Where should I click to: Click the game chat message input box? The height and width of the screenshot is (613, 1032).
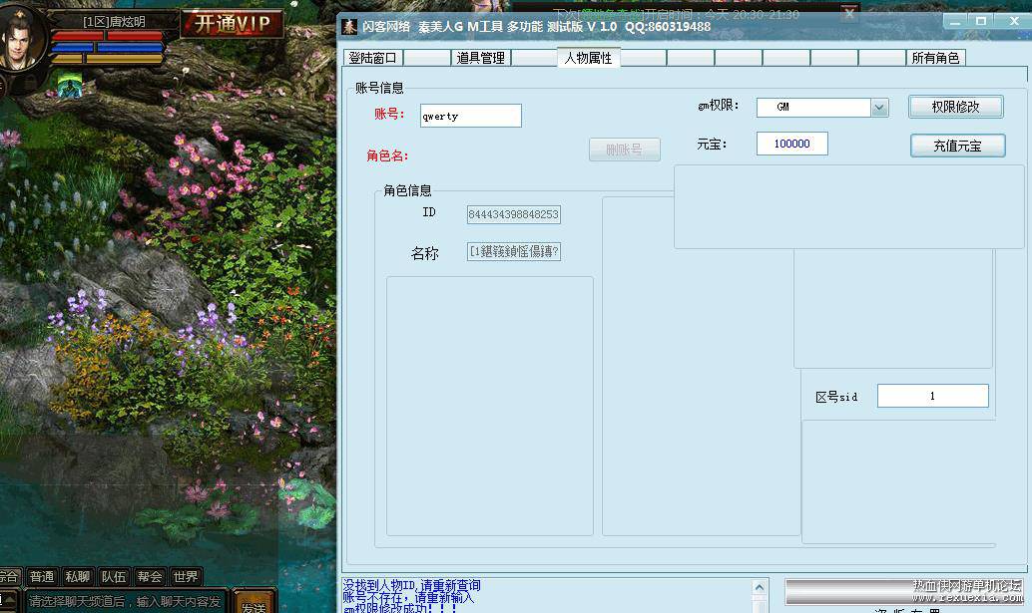click(125, 601)
